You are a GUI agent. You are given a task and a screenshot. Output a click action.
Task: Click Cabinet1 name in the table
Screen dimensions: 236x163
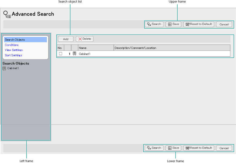click(85, 54)
